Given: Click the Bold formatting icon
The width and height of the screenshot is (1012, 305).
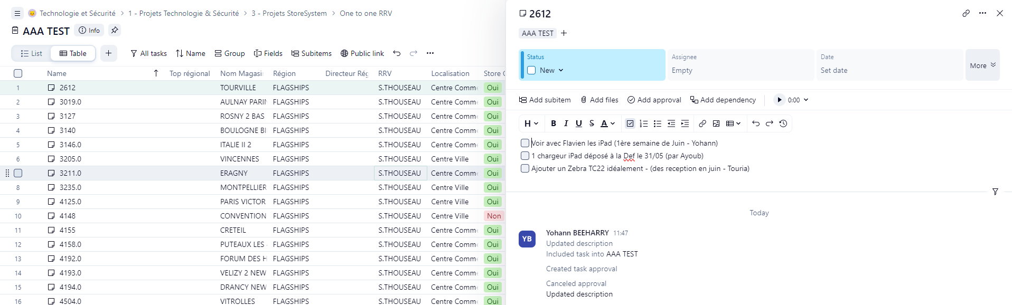Looking at the screenshot, I should pyautogui.click(x=553, y=123).
